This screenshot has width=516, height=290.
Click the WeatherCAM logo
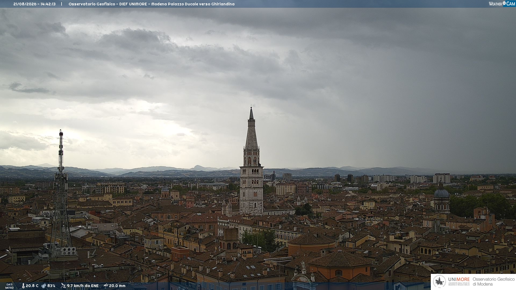click(x=502, y=4)
